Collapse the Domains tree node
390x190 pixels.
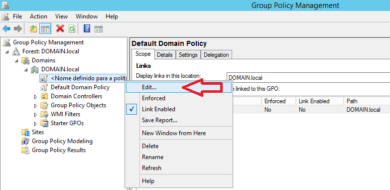[16, 61]
